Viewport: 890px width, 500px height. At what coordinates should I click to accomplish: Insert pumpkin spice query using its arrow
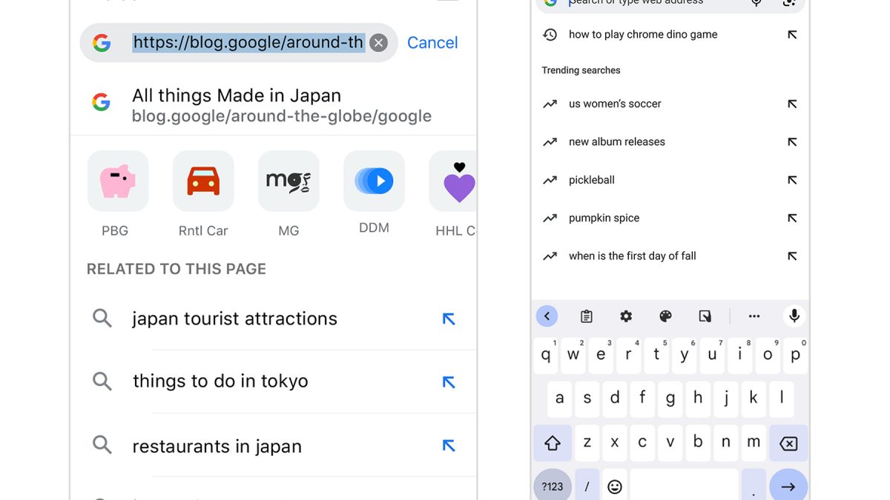point(792,218)
